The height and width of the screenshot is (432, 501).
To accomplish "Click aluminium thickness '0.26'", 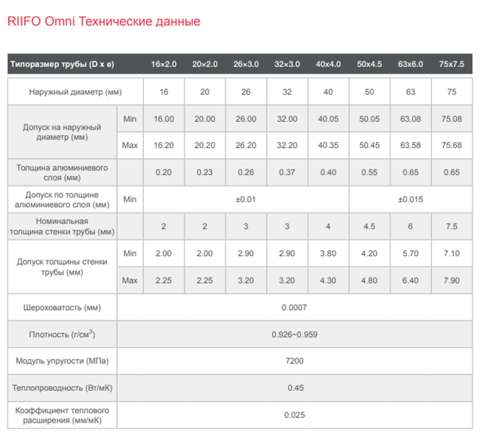I will pyautogui.click(x=245, y=172).
